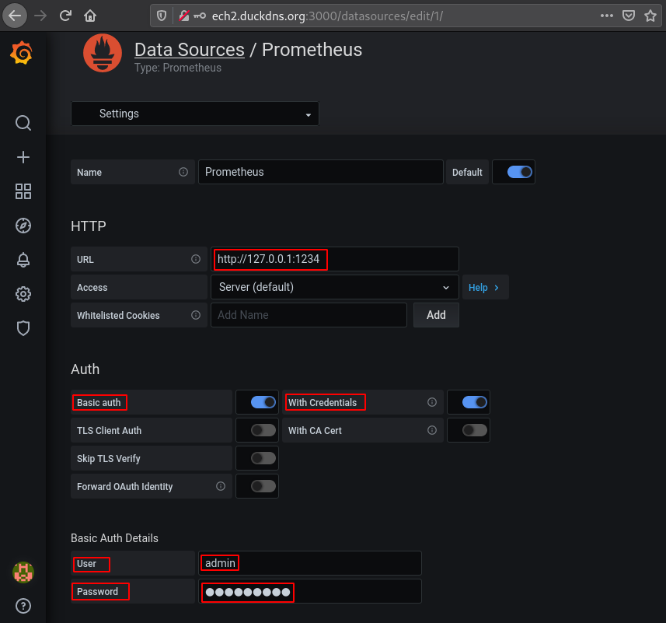This screenshot has height=623, width=666.
Task: Go to the Data Sources breadcrumb link
Action: tap(190, 50)
